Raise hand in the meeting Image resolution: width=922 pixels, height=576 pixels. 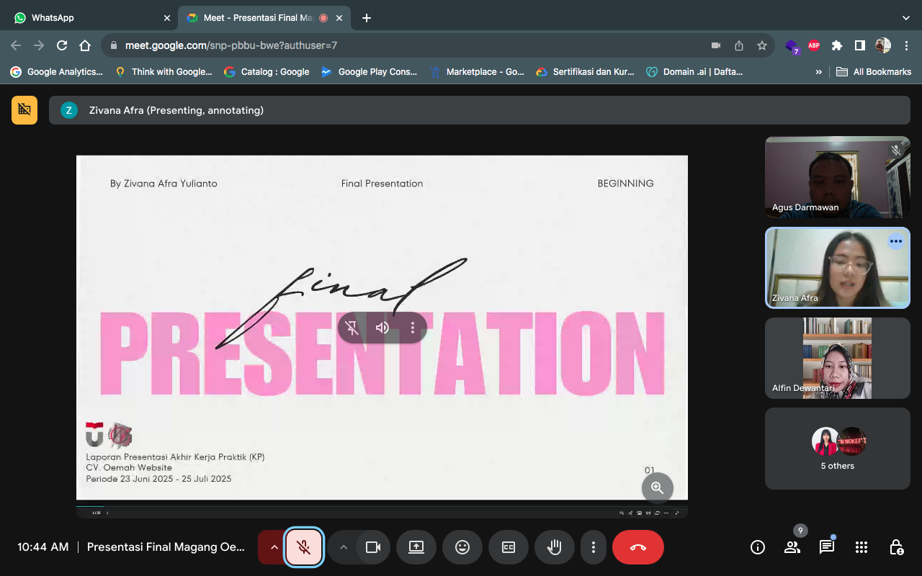click(554, 547)
